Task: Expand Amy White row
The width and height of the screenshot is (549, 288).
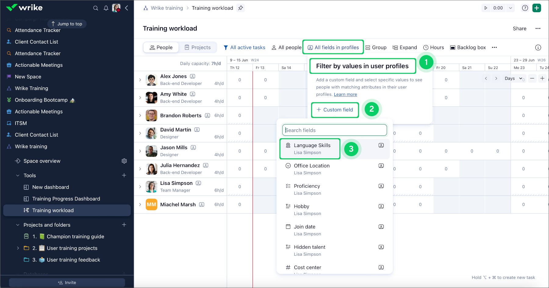Action: pos(140,98)
